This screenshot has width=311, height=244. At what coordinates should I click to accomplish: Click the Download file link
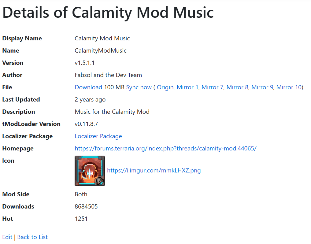pos(88,87)
